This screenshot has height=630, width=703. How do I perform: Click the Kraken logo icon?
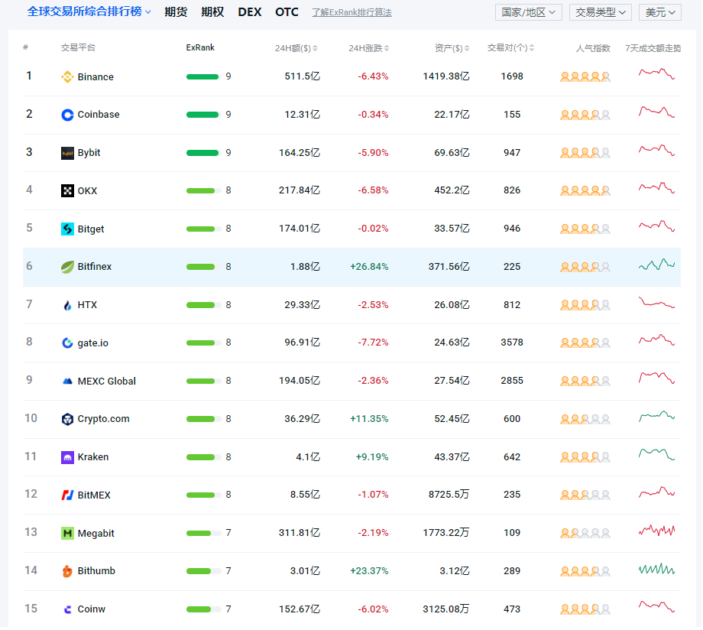(x=67, y=458)
